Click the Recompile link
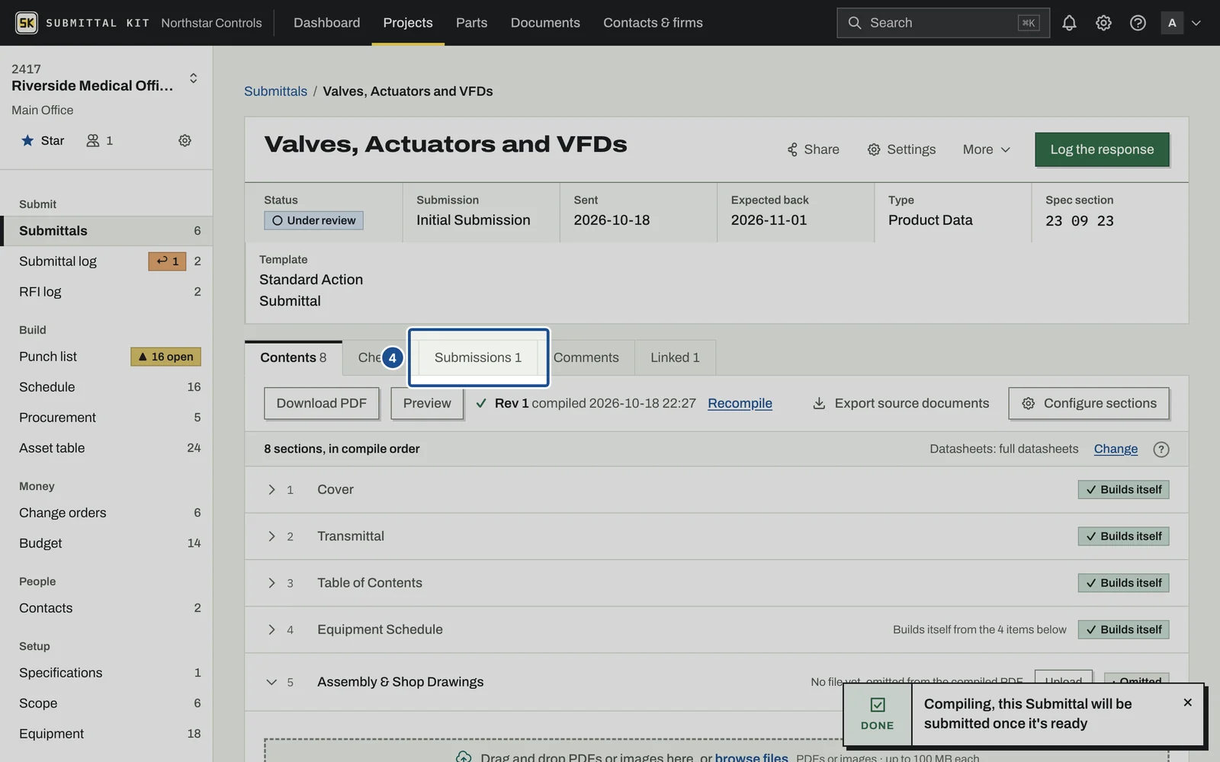 (x=740, y=403)
